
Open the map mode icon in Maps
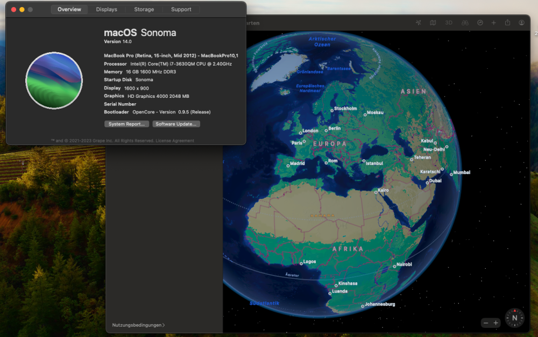click(x=433, y=23)
